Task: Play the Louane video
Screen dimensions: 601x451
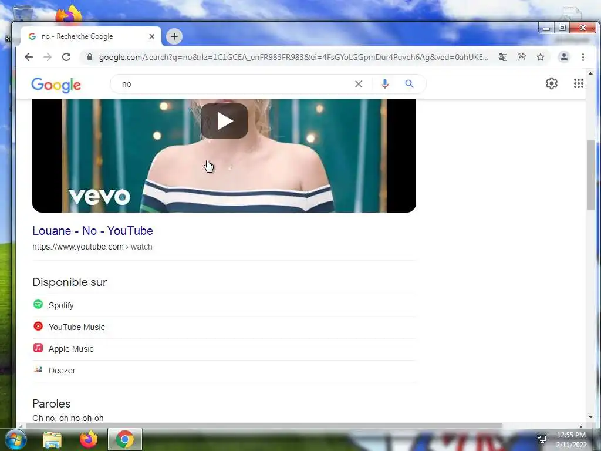Action: (x=224, y=121)
